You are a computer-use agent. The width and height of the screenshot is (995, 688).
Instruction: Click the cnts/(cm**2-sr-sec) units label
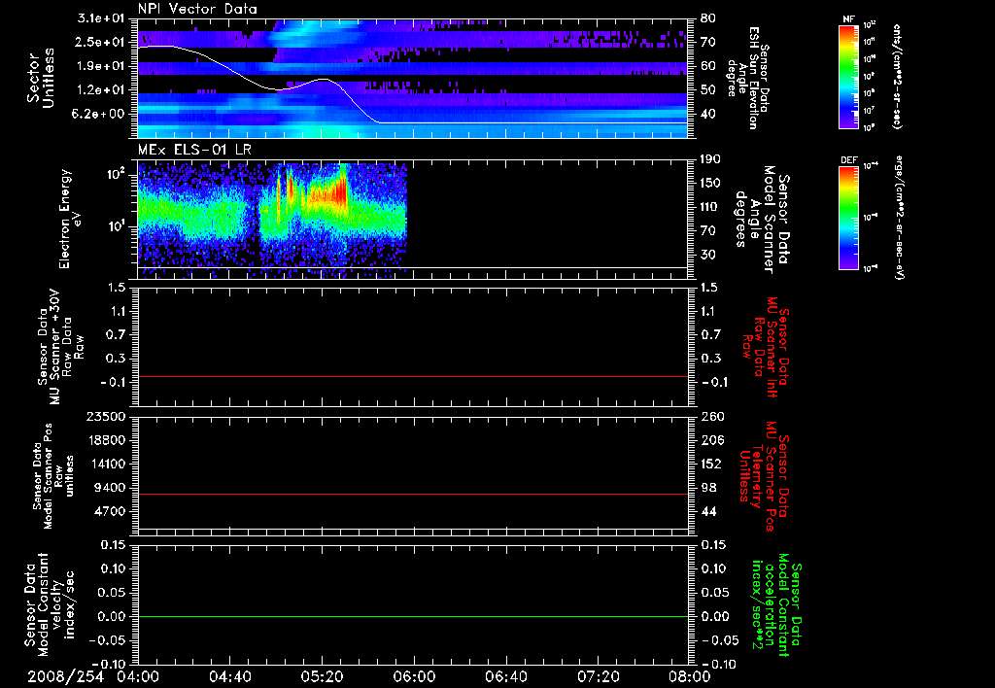(896, 77)
